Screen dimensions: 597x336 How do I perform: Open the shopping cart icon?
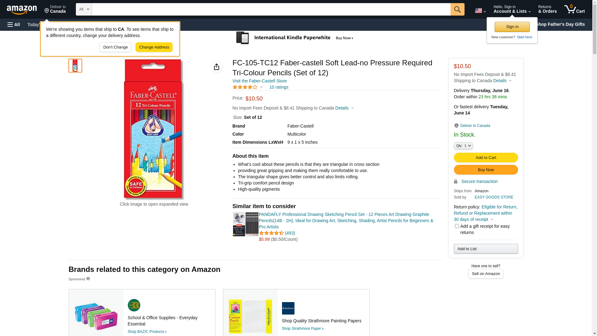(x=574, y=9)
